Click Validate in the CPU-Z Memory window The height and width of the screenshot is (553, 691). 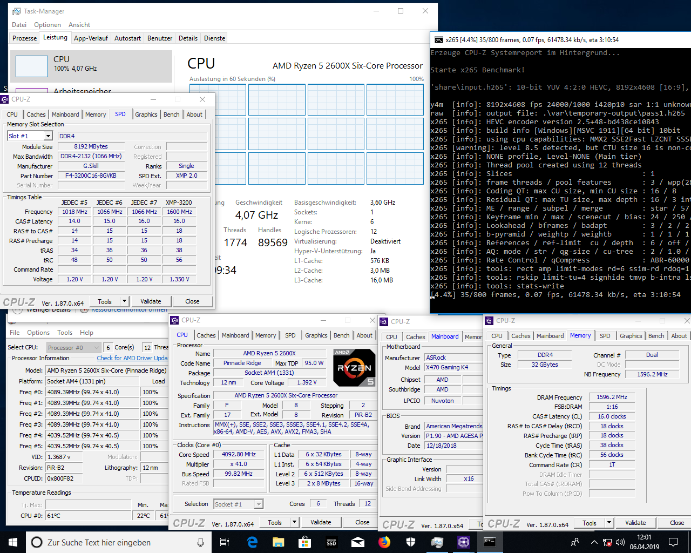pyautogui.click(x=635, y=523)
